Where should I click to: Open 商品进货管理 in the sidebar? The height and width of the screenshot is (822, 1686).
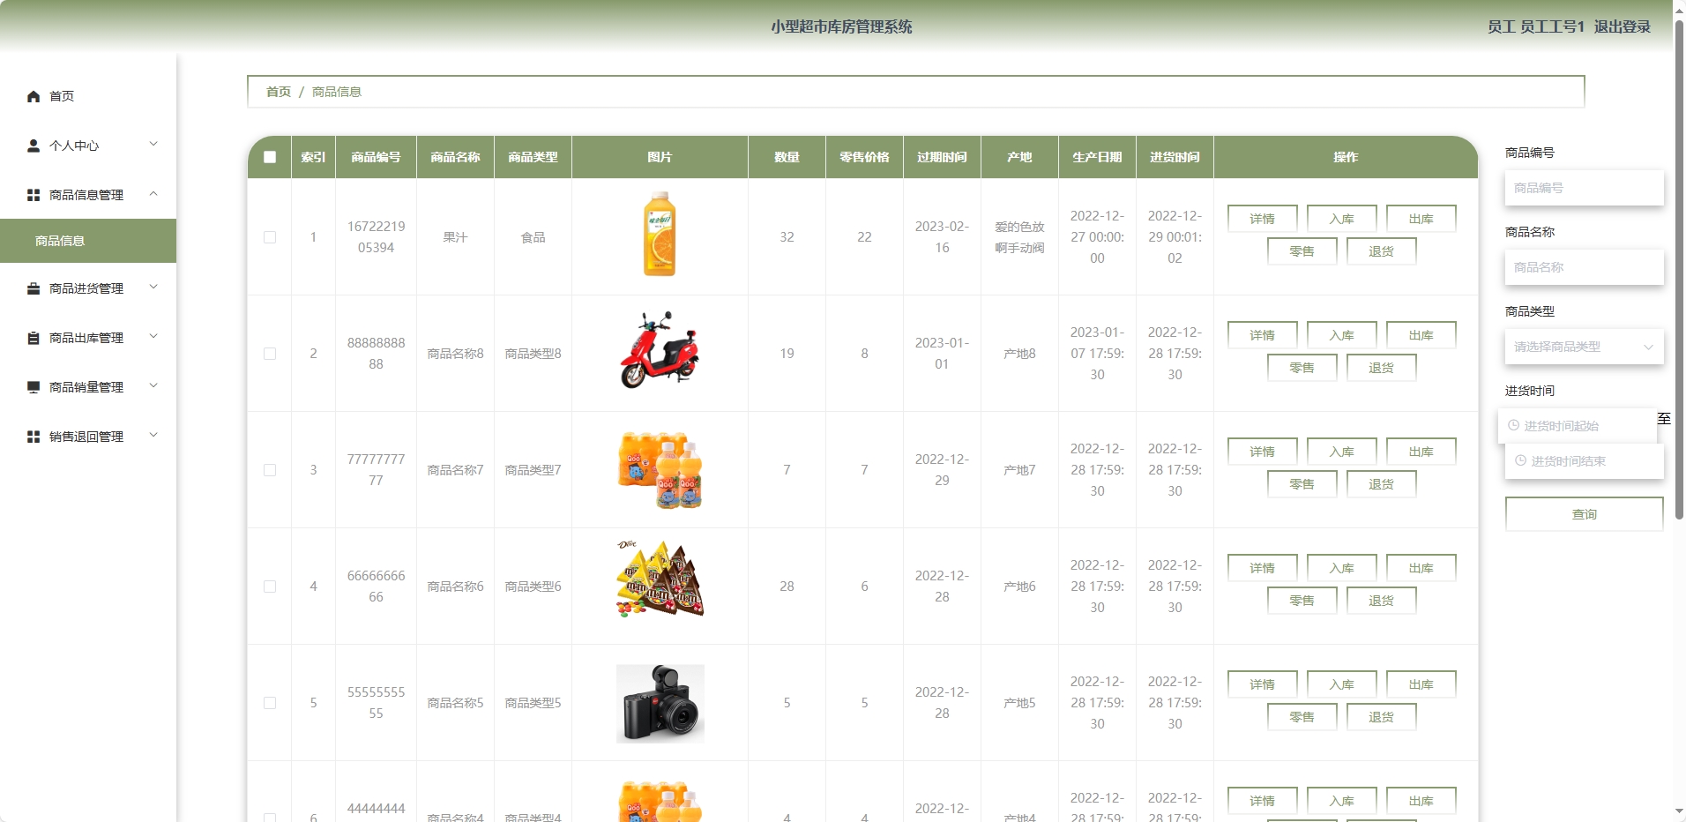coord(88,288)
